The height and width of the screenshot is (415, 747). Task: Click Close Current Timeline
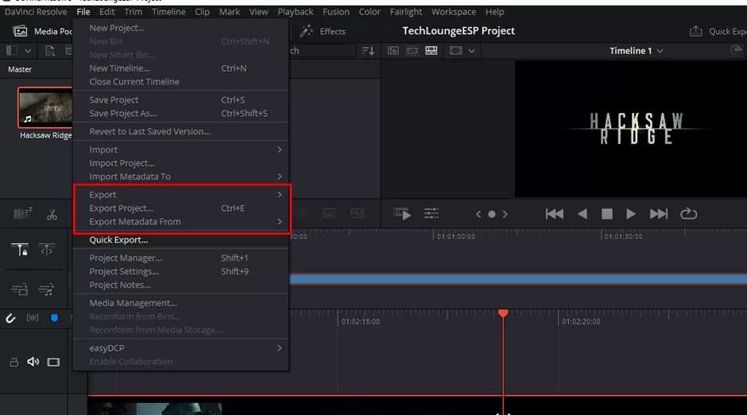tap(181, 82)
